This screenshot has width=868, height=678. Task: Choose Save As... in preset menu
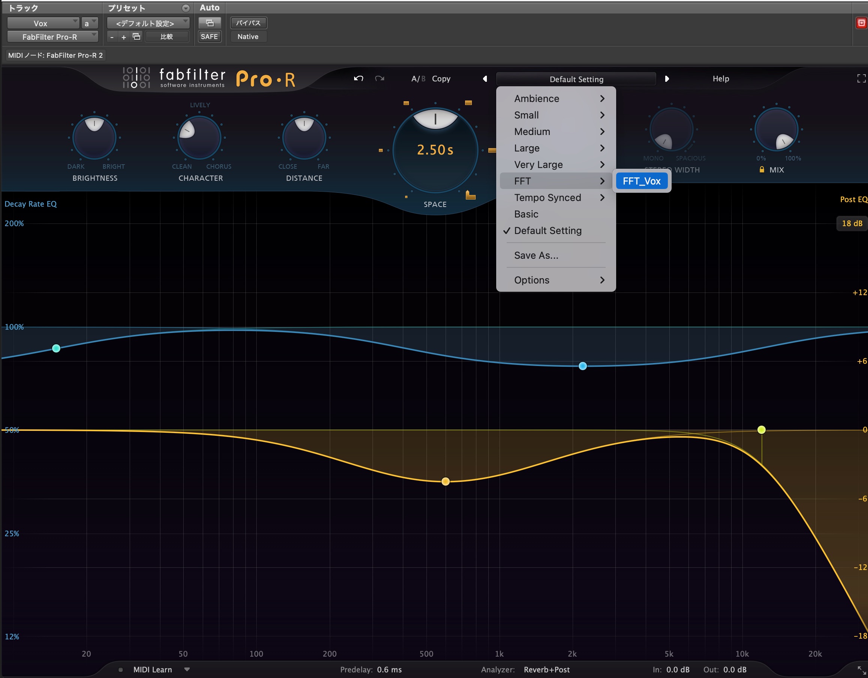tap(556, 255)
